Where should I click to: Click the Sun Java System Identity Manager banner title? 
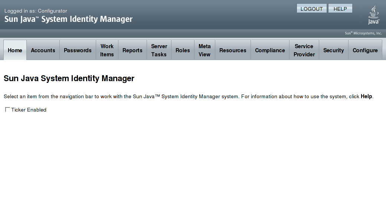(x=68, y=19)
